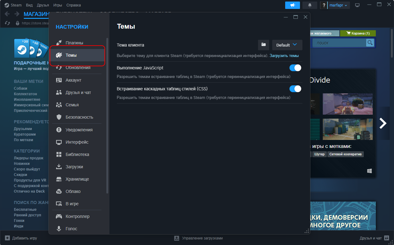Open the Справка menu
The width and height of the screenshot is (394, 245).
pos(73,5)
